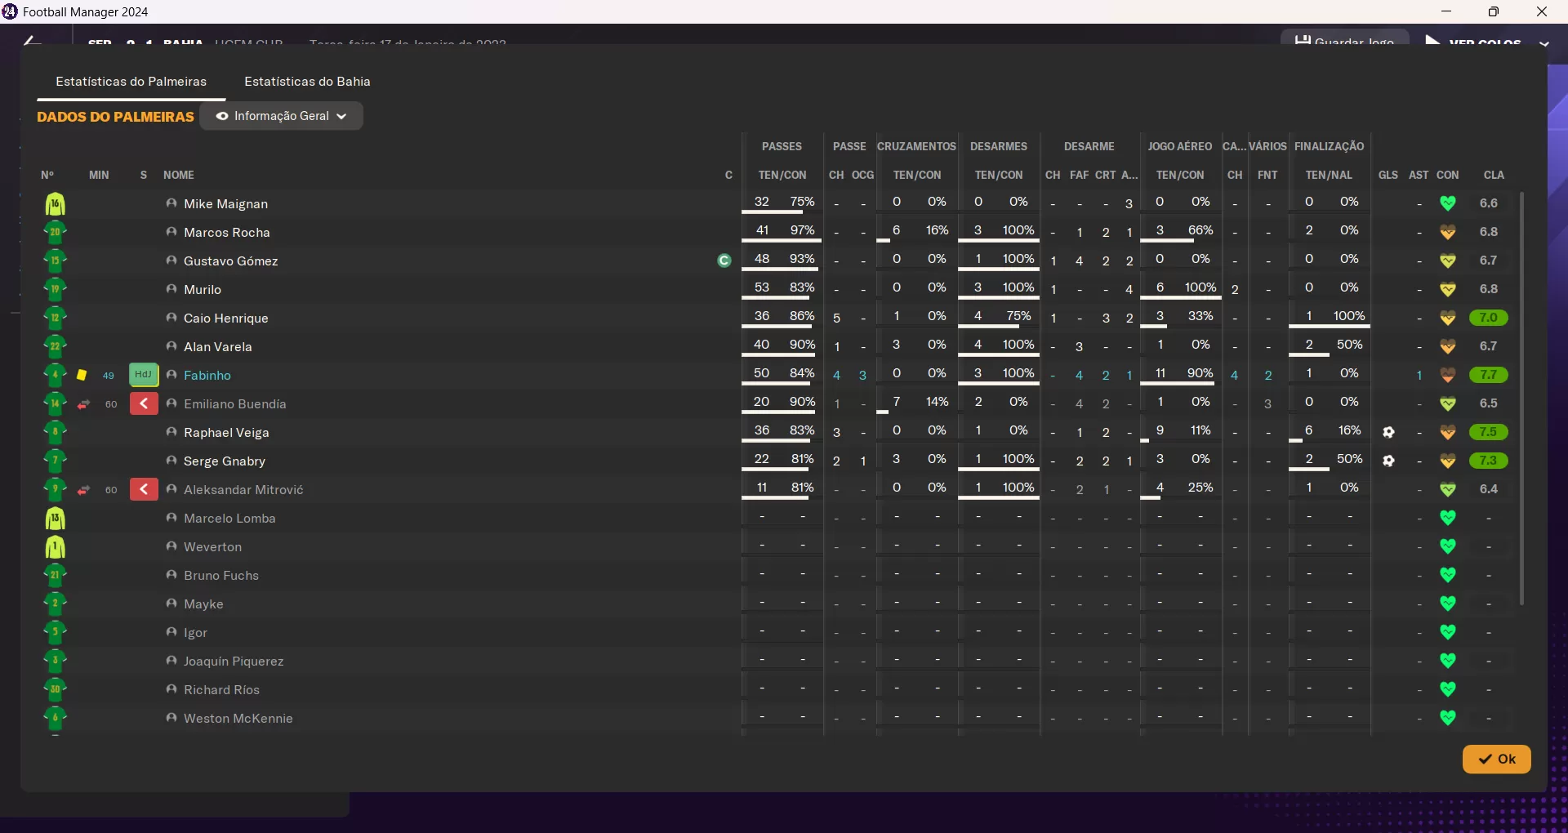Screen dimensions: 1568x833
Task: Click Serge Gnabry's 7.3 rating badge
Action: coord(1488,461)
